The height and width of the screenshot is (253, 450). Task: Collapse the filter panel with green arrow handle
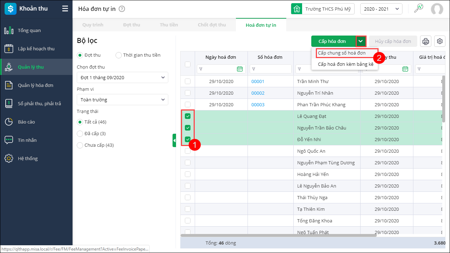coord(174,140)
